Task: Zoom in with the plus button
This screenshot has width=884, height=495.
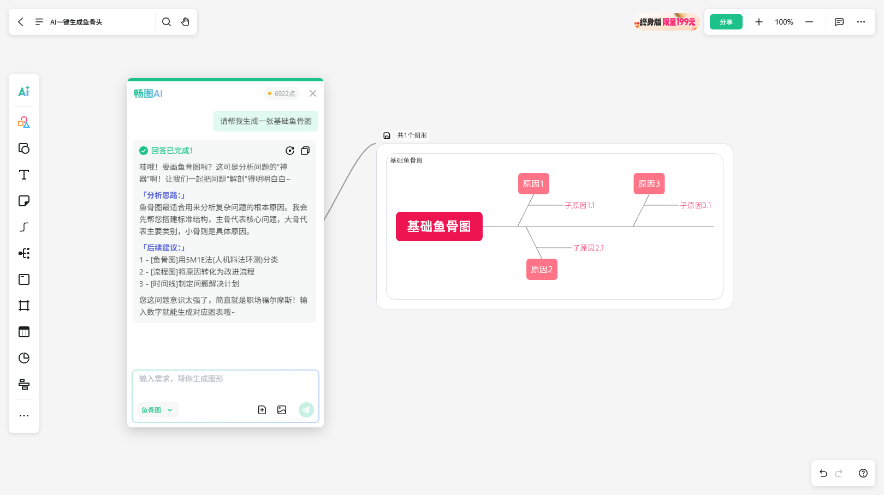Action: point(759,22)
